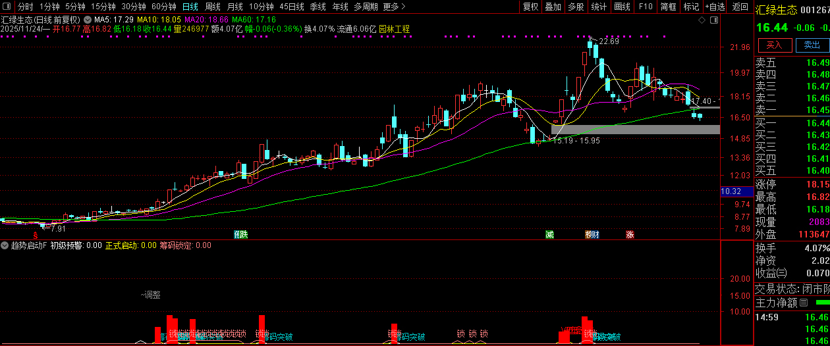Open the 统计 tool
830x346 pixels.
599,7
